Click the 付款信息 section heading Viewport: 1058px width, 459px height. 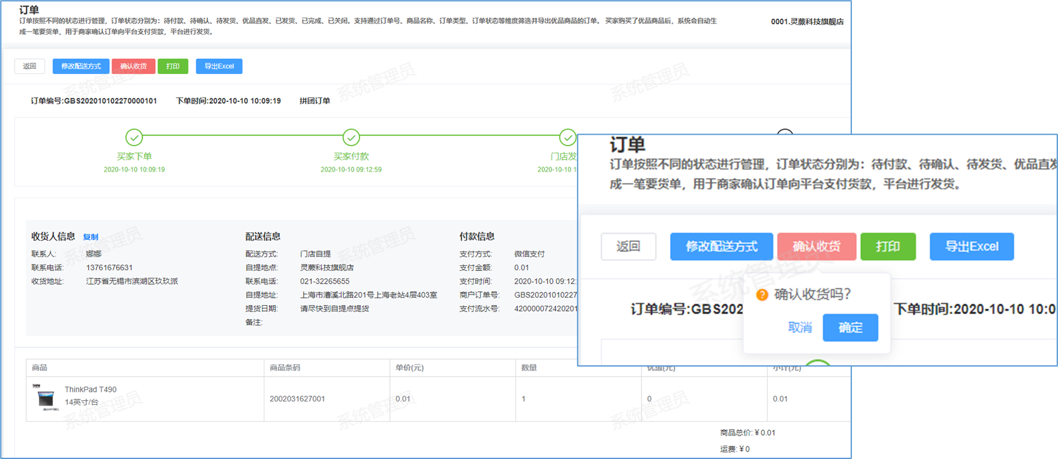click(x=477, y=236)
